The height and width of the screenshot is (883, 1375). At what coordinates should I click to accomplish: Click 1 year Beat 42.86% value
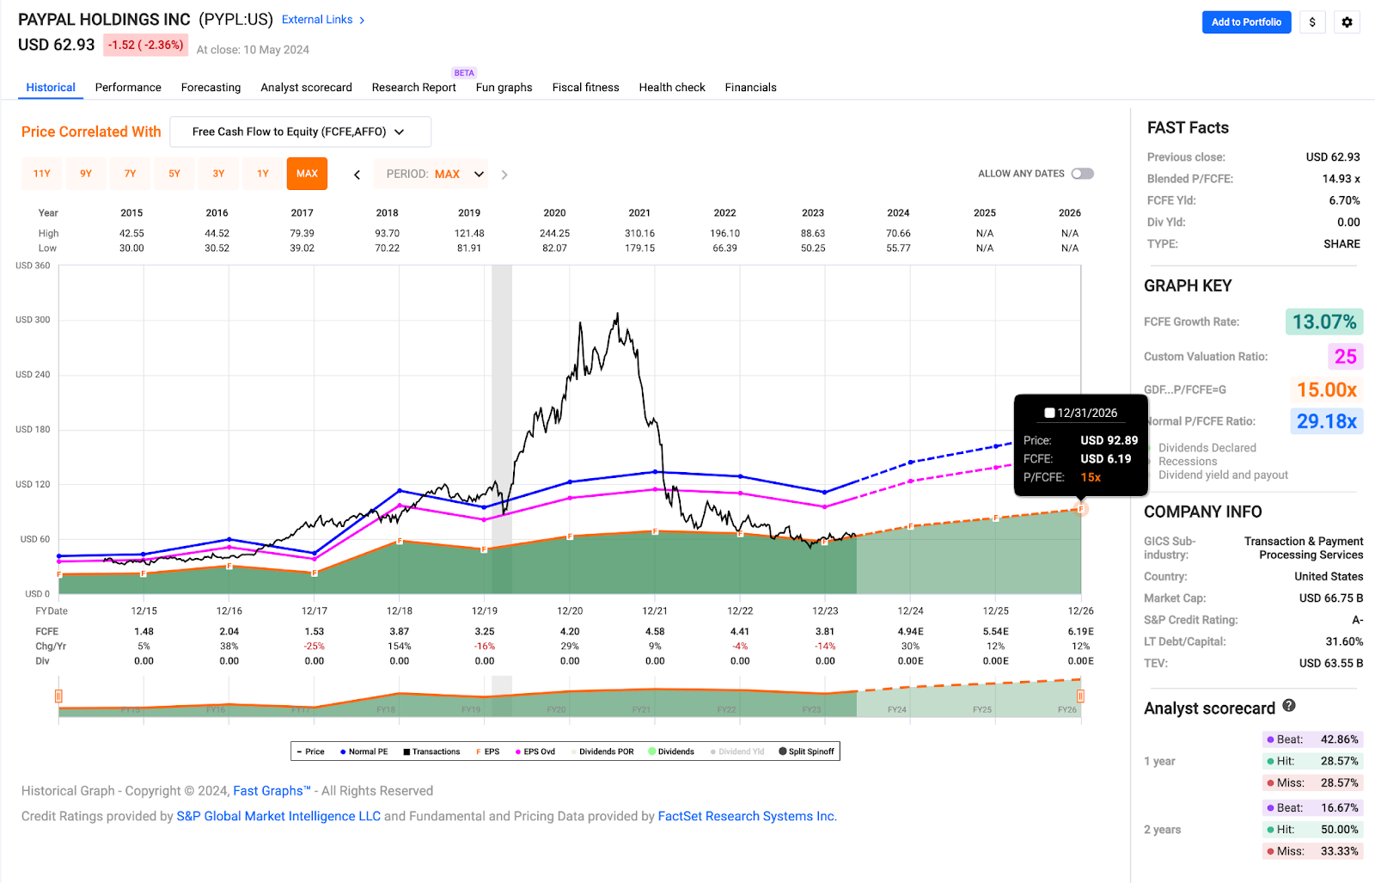1339,739
